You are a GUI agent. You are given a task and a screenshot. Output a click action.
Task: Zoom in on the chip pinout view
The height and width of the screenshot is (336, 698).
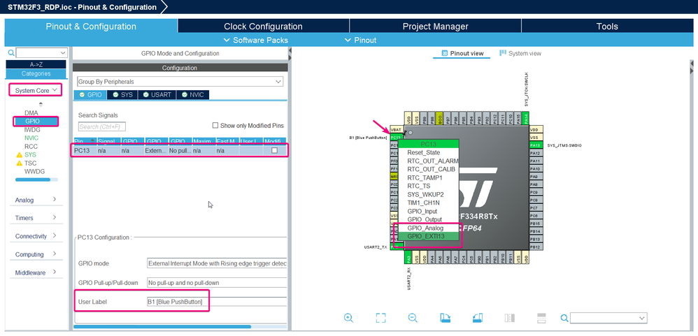point(348,318)
